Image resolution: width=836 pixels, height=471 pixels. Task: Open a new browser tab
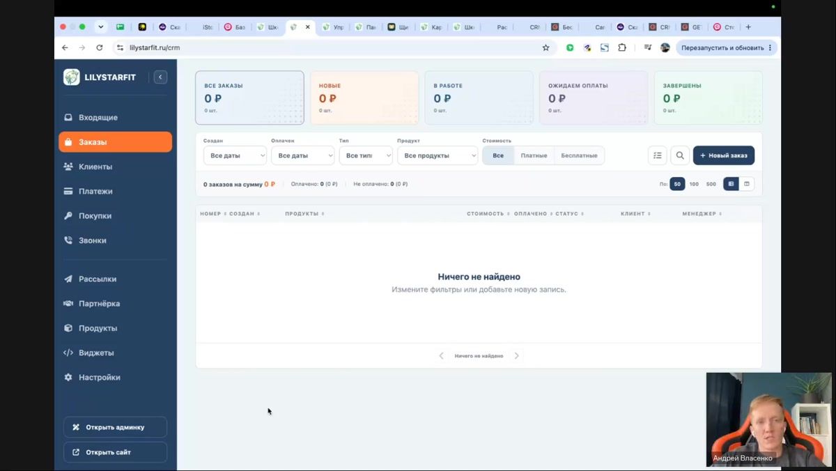pyautogui.click(x=748, y=27)
